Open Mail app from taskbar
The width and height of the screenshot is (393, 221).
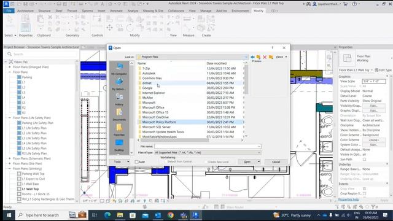[146, 215]
